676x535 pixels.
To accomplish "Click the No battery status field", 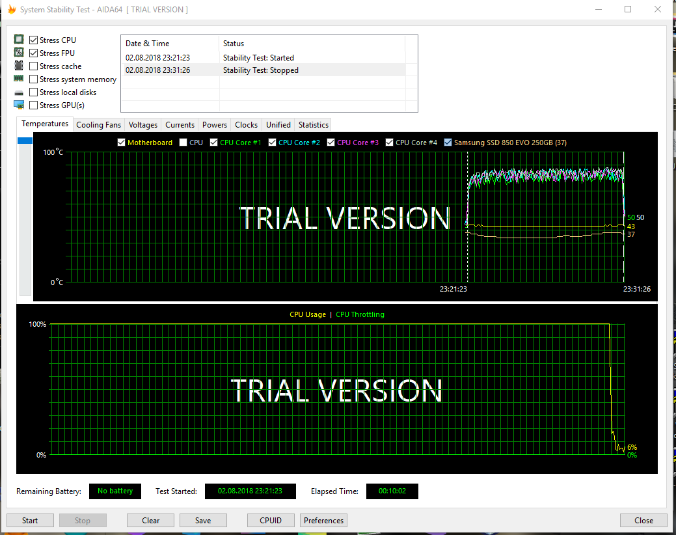I will point(115,491).
